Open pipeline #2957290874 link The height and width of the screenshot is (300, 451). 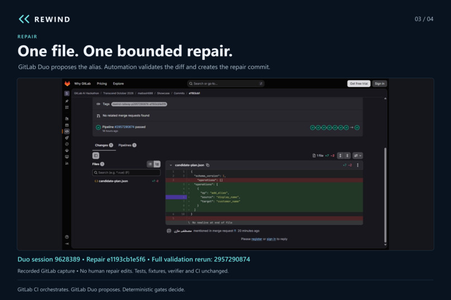tap(124, 127)
